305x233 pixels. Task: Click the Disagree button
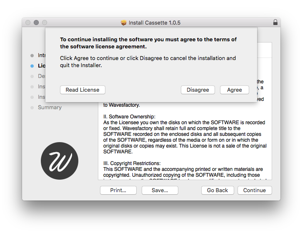[197, 90]
